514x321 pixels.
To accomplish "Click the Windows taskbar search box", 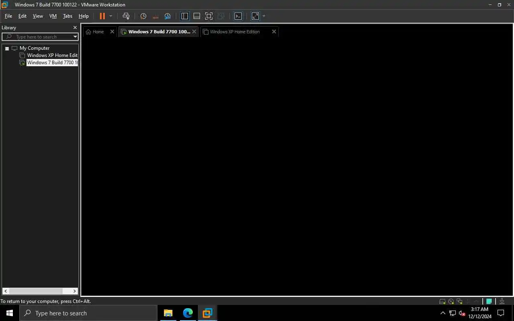I will (88, 313).
